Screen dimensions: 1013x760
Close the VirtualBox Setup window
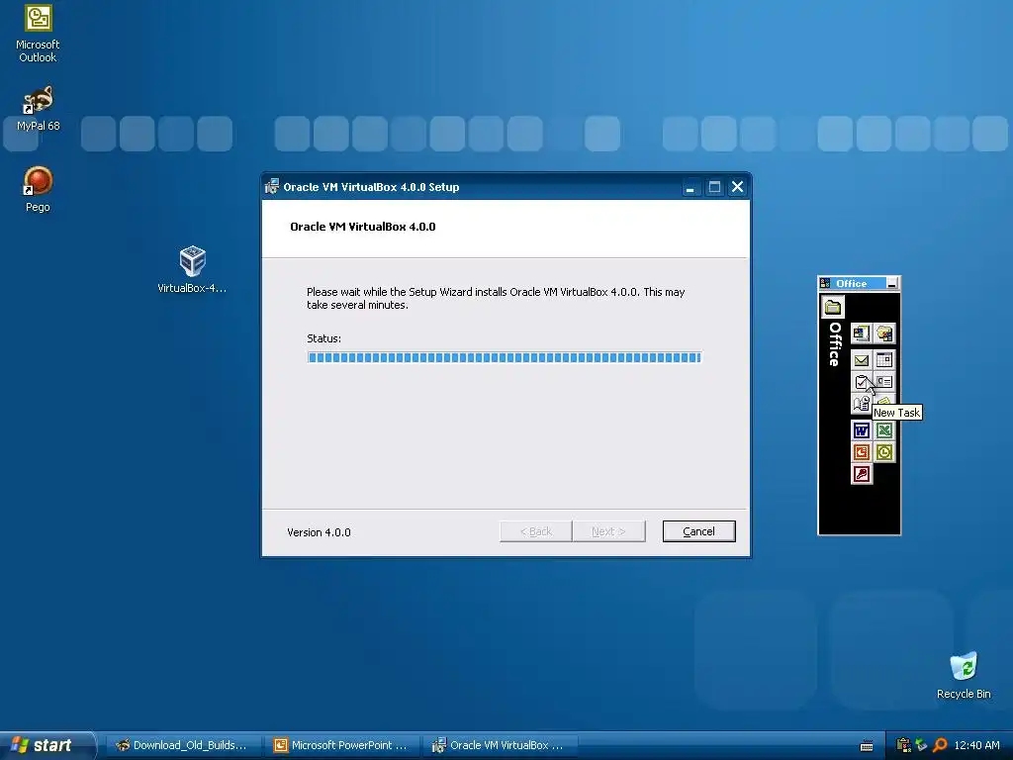tap(737, 187)
